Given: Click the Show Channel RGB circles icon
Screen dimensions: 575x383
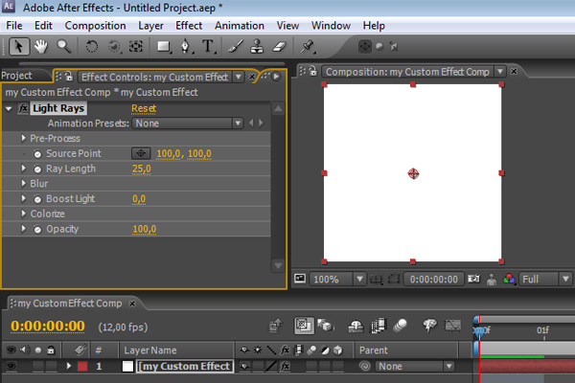Looking at the screenshot, I should tap(509, 279).
